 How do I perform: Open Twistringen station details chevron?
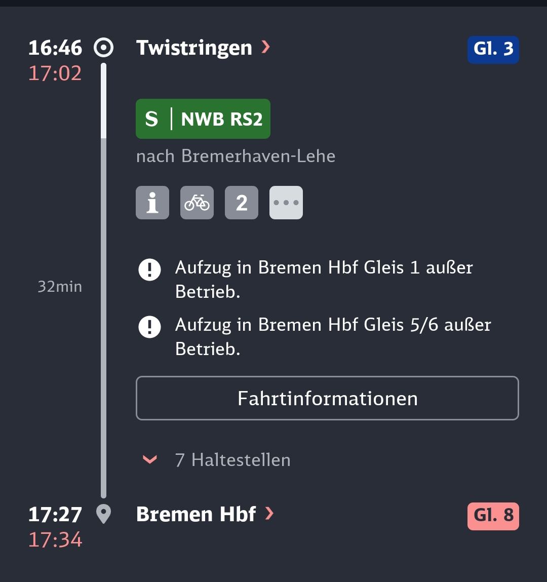pos(266,48)
